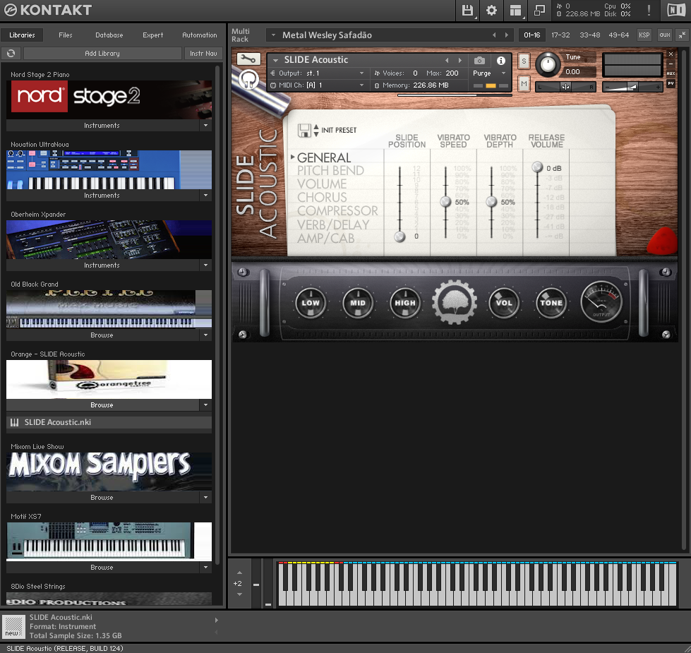691x653 pixels.
Task: Adjust the Release Volume slider handle
Action: 537,167
